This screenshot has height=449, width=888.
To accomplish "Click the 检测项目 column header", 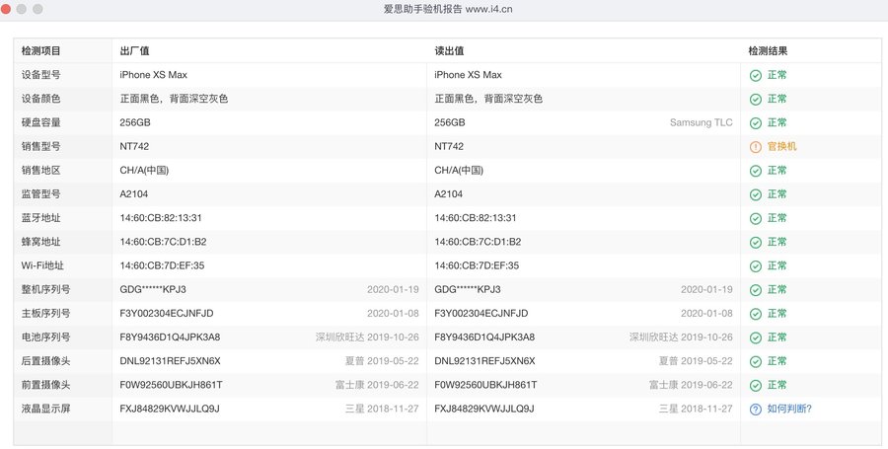I will (40, 51).
